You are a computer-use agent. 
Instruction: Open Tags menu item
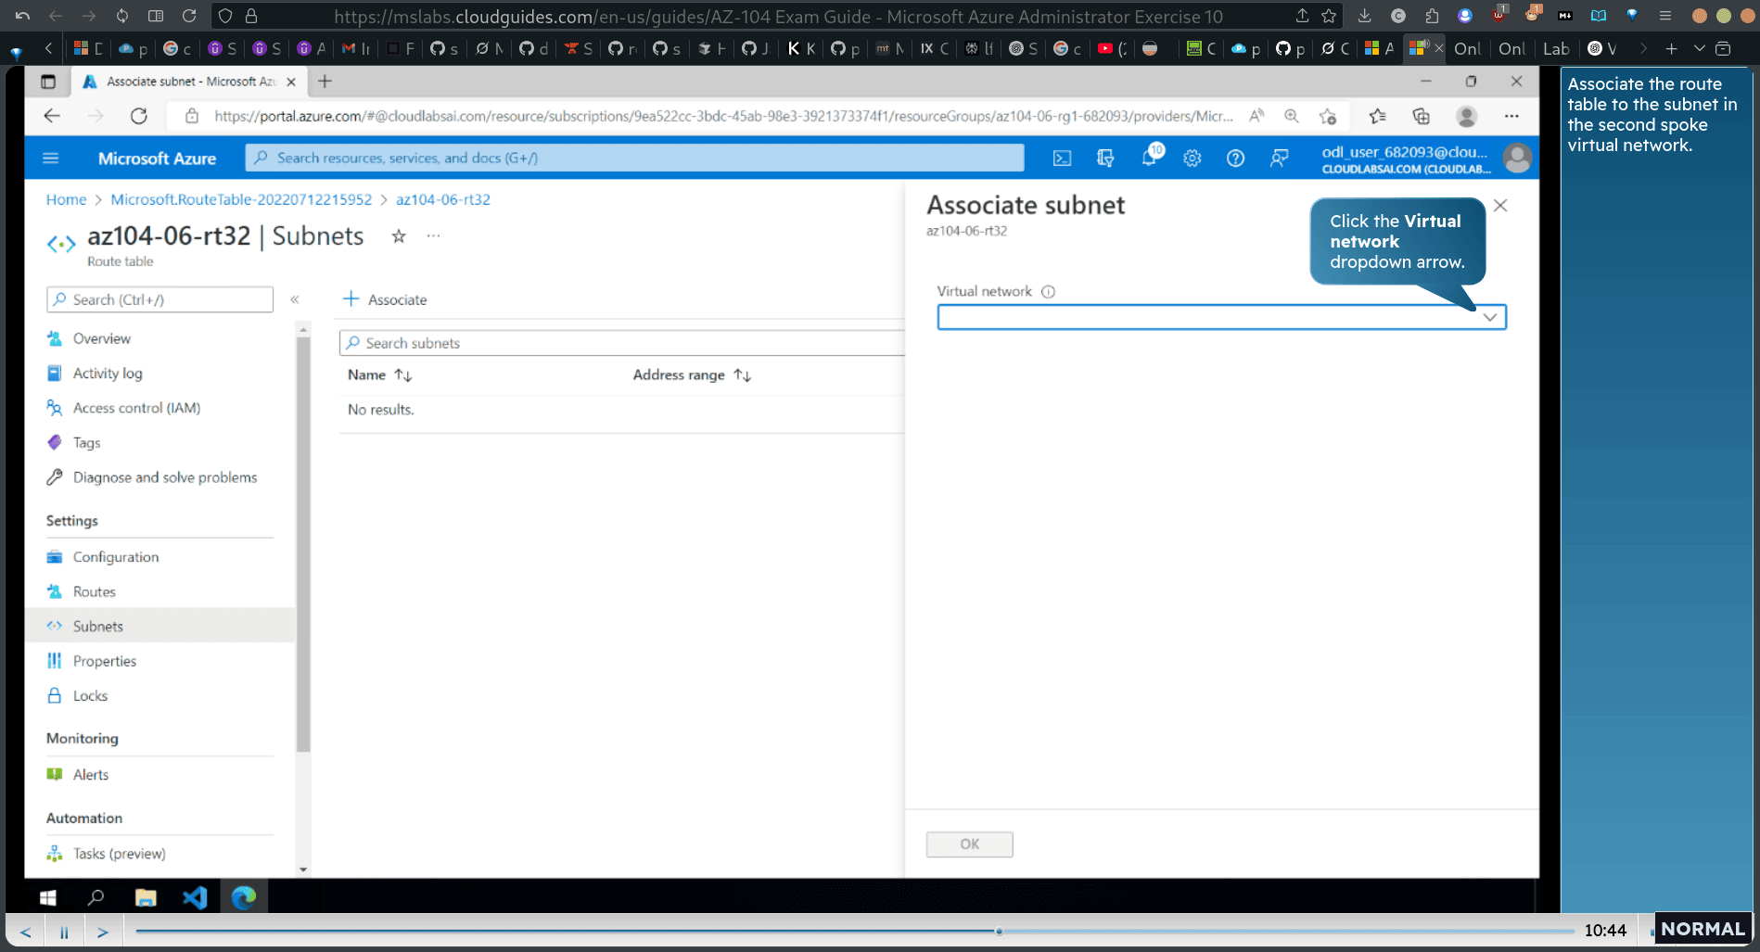click(x=86, y=442)
